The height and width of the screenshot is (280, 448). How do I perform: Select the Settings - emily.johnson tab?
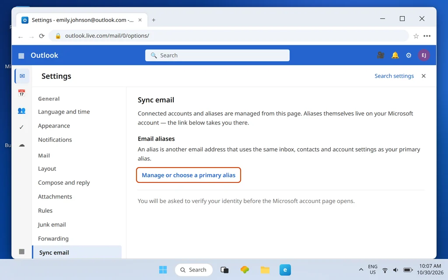coord(82,20)
